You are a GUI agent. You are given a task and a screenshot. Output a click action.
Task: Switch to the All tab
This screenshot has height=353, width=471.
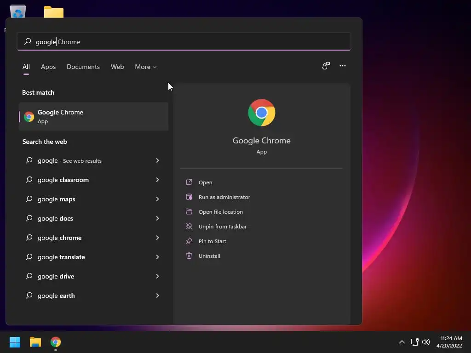click(x=26, y=67)
